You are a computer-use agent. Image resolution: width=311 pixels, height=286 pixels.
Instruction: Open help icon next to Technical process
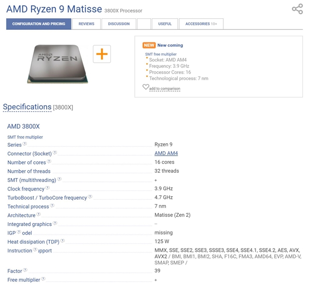[53, 206]
